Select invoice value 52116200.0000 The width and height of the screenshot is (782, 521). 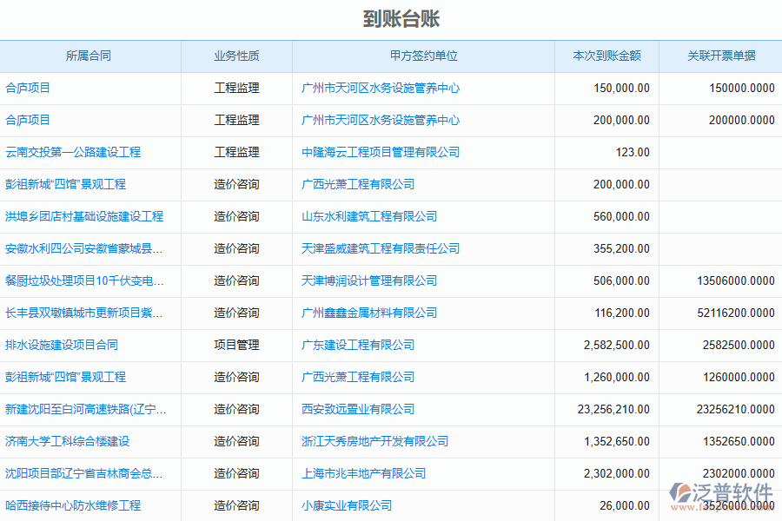coord(736,313)
